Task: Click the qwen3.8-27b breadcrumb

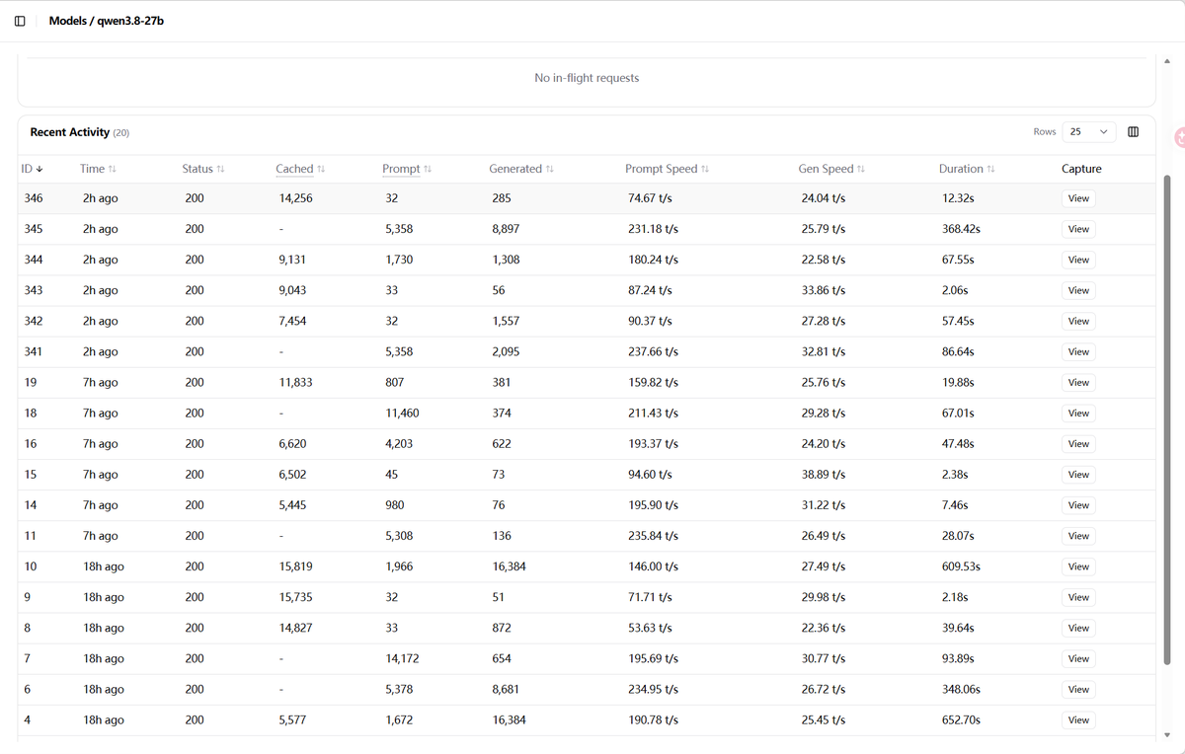Action: click(x=130, y=21)
